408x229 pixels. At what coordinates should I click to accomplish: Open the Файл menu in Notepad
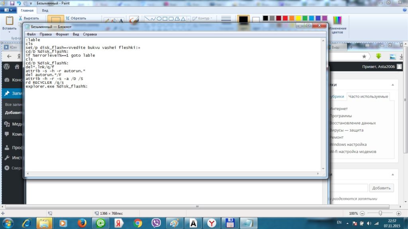(31, 35)
